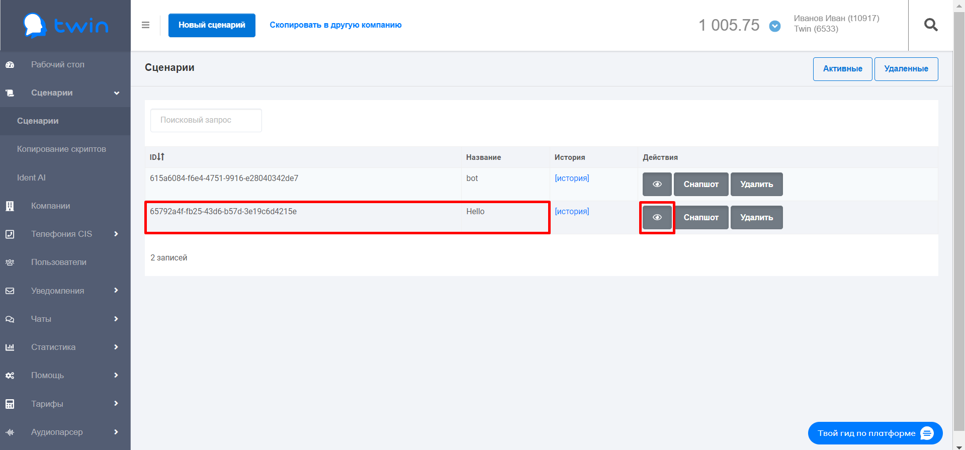965x450 pixels.
Task: Expand the Аудиопарсер submenu arrow
Action: click(x=116, y=432)
